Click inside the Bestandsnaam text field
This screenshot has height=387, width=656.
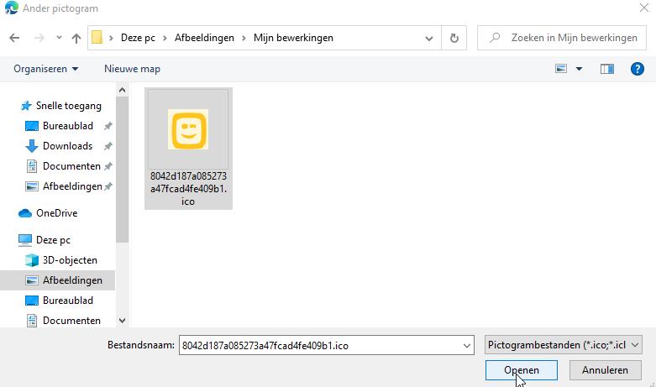(x=319, y=345)
